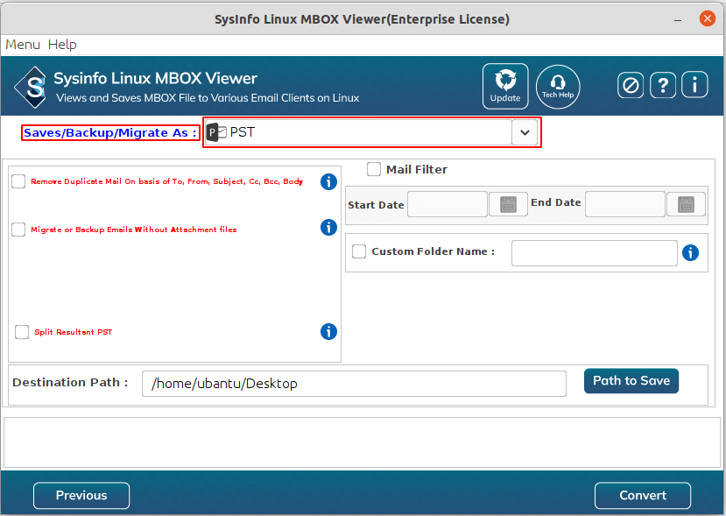Click the Previous button
The height and width of the screenshot is (516, 726).
coord(81,496)
